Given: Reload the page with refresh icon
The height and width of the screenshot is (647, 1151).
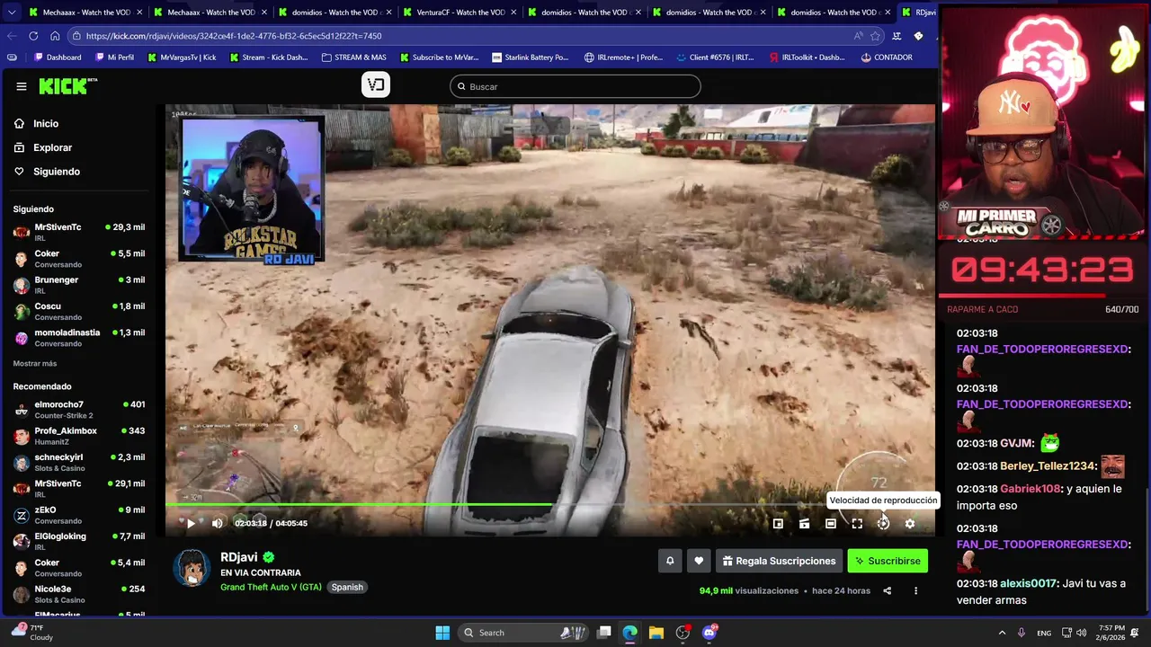Looking at the screenshot, I should (33, 36).
